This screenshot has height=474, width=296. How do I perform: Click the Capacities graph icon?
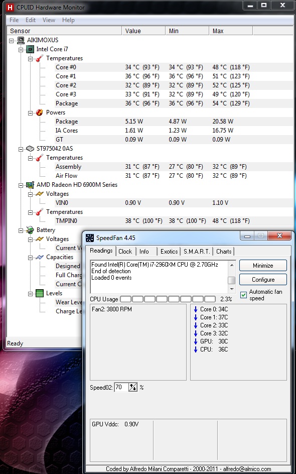[x=40, y=257]
